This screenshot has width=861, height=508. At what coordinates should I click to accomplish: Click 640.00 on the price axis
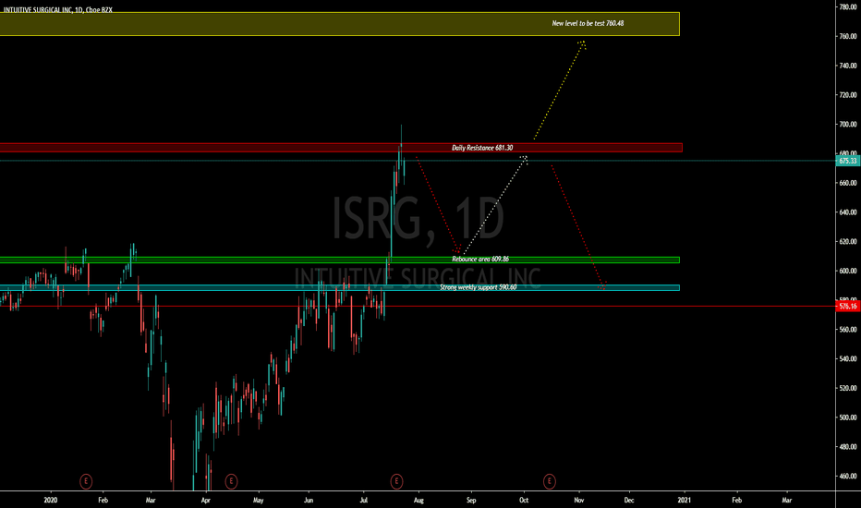tap(848, 212)
